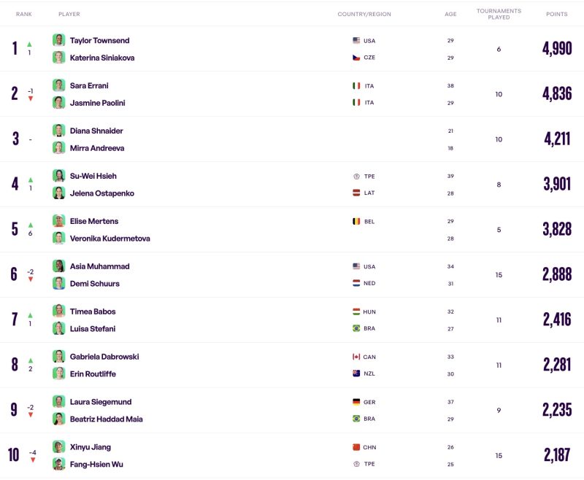This screenshot has width=584, height=480.
Task: Click the New Zealand flag beside NZL
Action: coord(356,373)
